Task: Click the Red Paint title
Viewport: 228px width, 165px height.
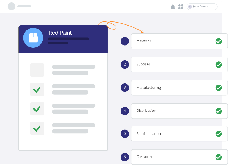Action: [60, 33]
